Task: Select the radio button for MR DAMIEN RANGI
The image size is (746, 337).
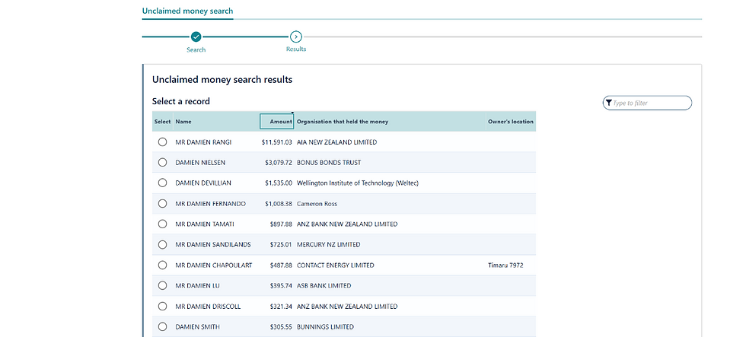Action: (x=162, y=141)
